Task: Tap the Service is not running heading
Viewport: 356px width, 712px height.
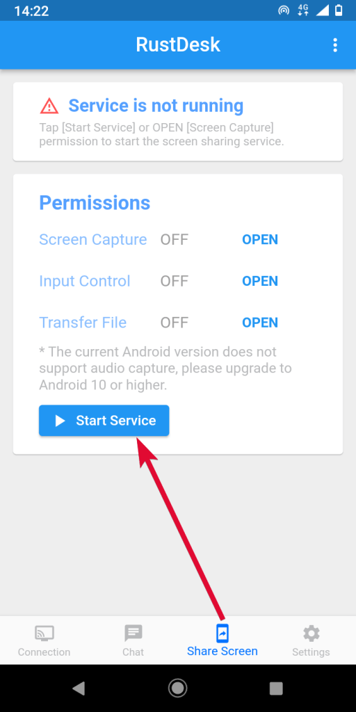Action: [156, 106]
